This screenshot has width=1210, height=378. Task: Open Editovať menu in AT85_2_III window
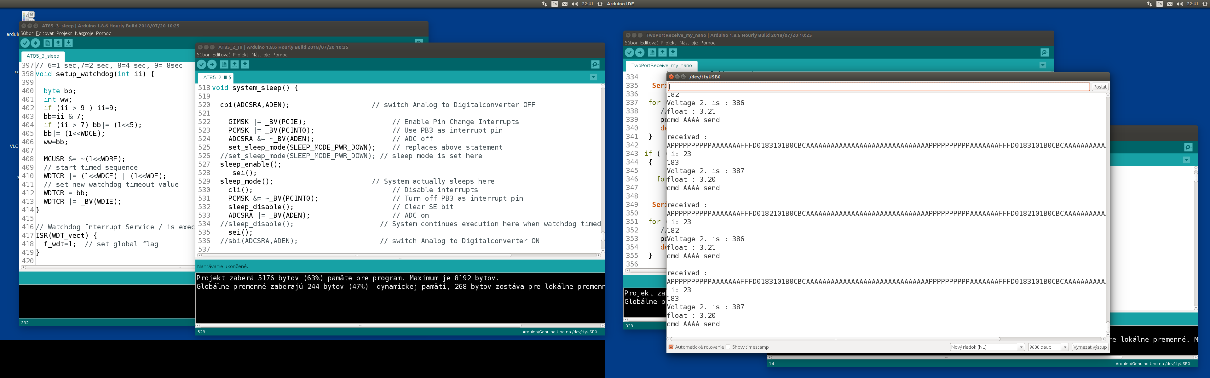coord(221,55)
